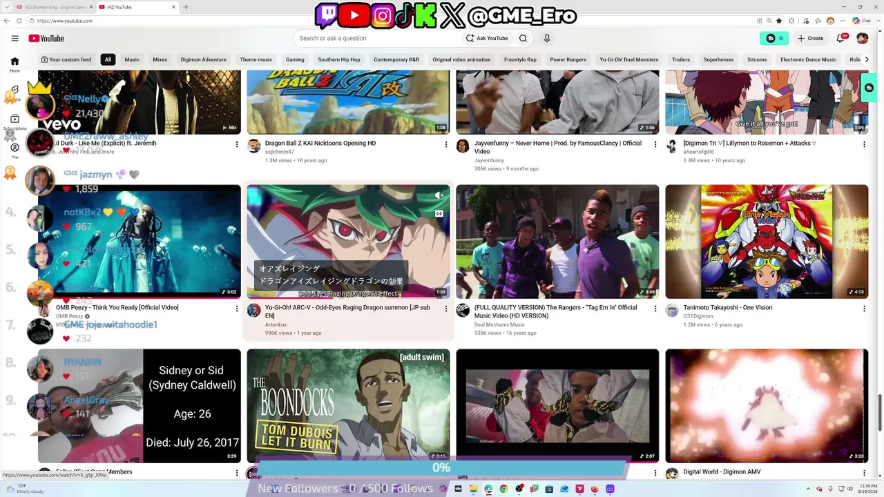The height and width of the screenshot is (497, 884).
Task: Open options for OMB Peezy video
Action: coord(237,309)
